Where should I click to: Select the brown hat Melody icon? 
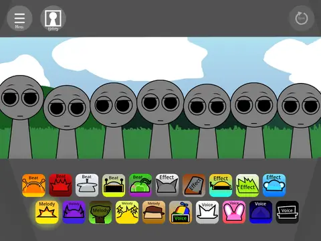(x=154, y=212)
